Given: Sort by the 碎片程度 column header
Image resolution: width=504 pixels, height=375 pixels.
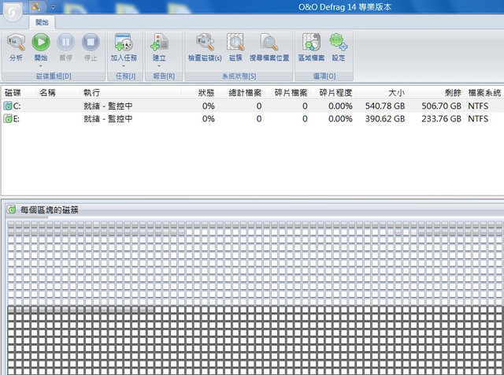Looking at the screenshot, I should coord(333,93).
